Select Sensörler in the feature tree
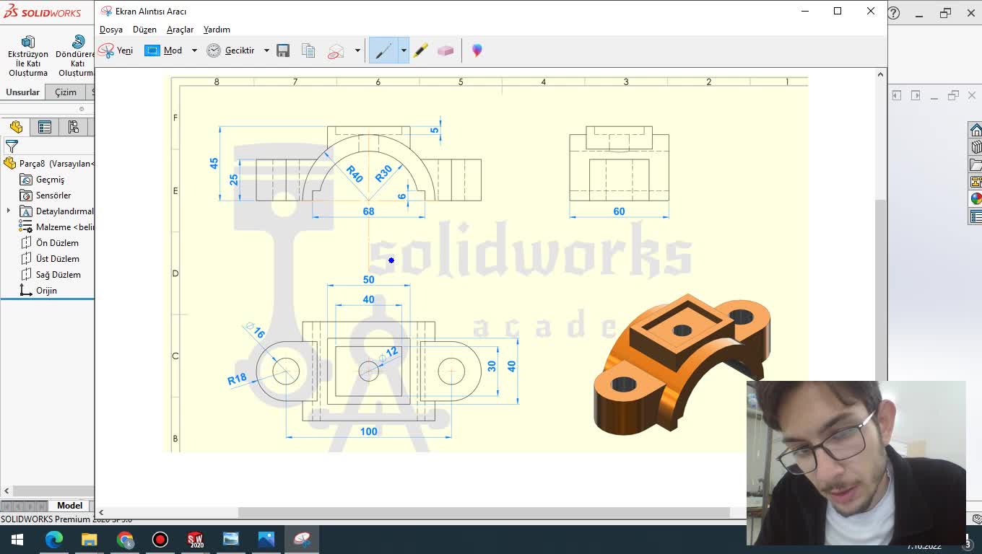This screenshot has width=982, height=554. click(45, 195)
